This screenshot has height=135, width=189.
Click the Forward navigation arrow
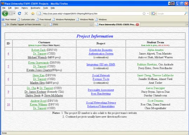point(11,13)
